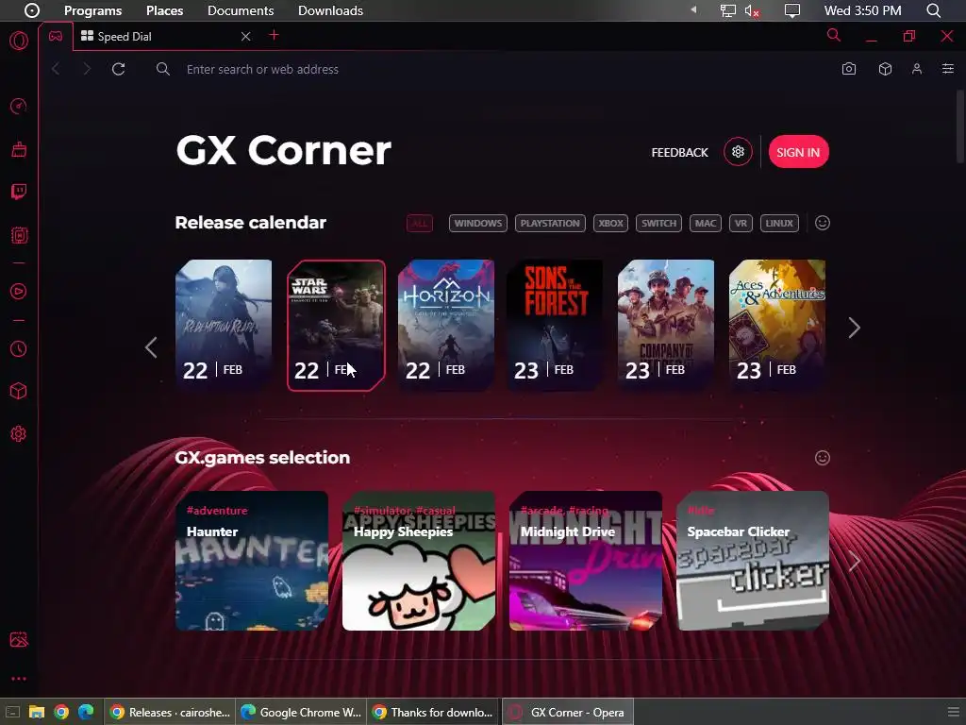This screenshot has width=966, height=725.
Task: Open the Programs menu
Action: (x=93, y=10)
